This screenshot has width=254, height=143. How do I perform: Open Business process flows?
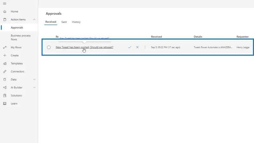click(21, 37)
